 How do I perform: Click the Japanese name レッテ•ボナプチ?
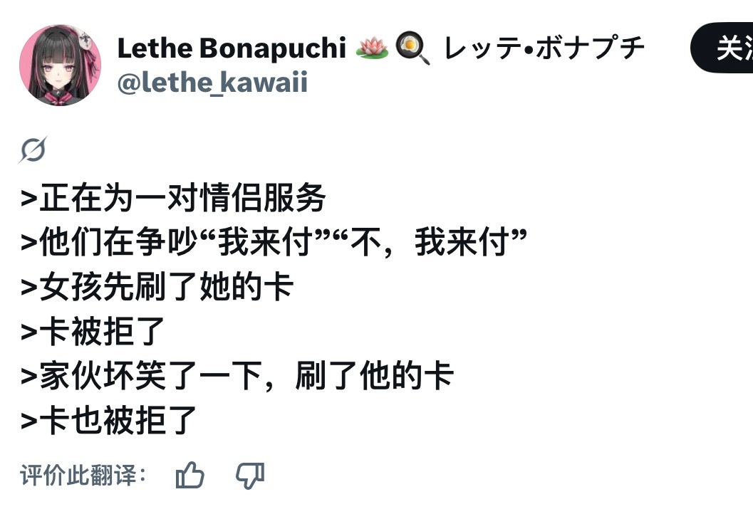click(x=545, y=47)
